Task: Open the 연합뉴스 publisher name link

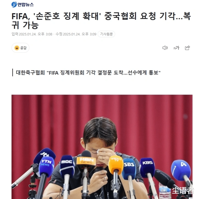Action: (x=26, y=5)
